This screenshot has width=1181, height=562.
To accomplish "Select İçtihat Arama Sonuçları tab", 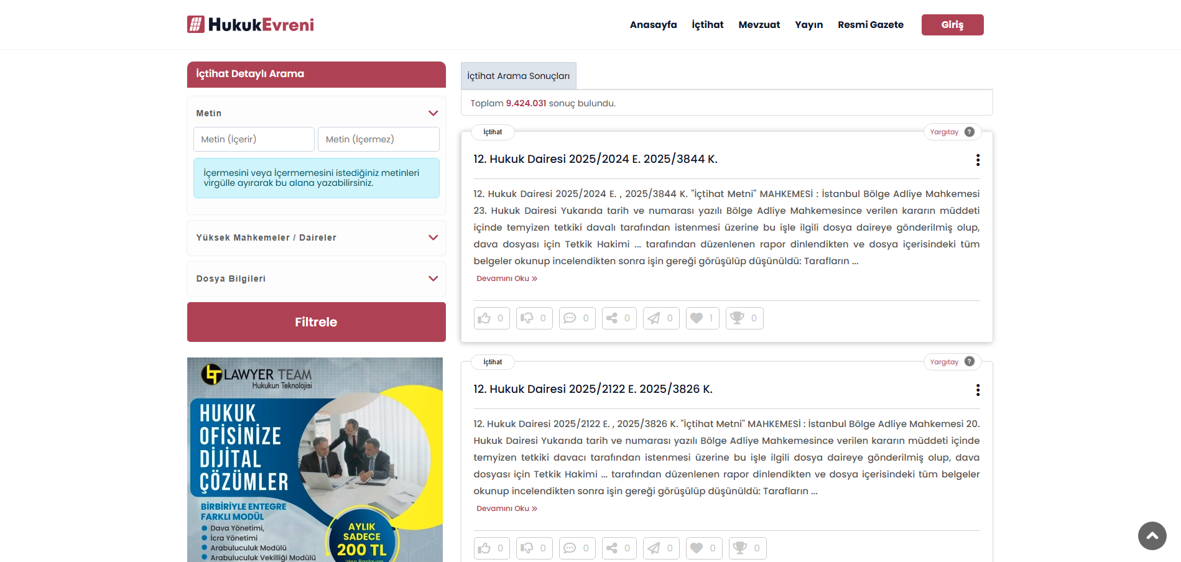I will (x=518, y=76).
